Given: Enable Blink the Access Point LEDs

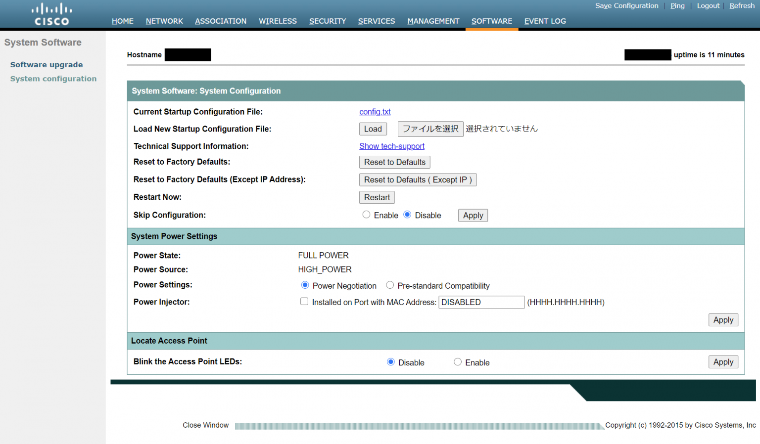Looking at the screenshot, I should tap(458, 361).
